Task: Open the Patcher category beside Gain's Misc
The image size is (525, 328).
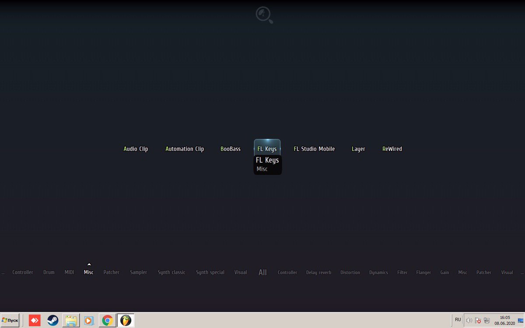Action: tap(484, 272)
